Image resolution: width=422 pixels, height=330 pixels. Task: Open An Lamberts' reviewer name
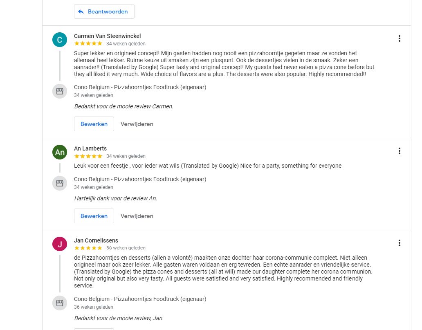point(90,148)
